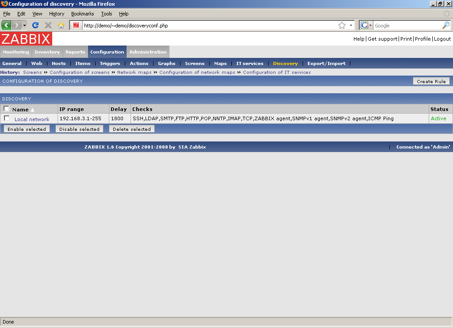
Task: Click the URL address input field
Action: (x=209, y=25)
